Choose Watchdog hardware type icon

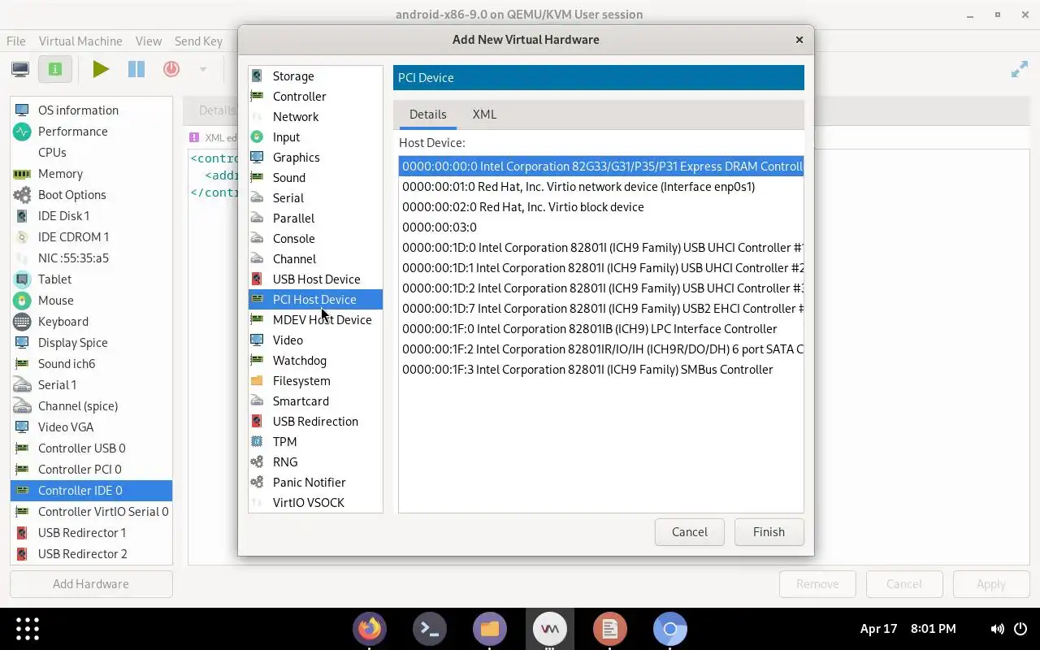[257, 360]
